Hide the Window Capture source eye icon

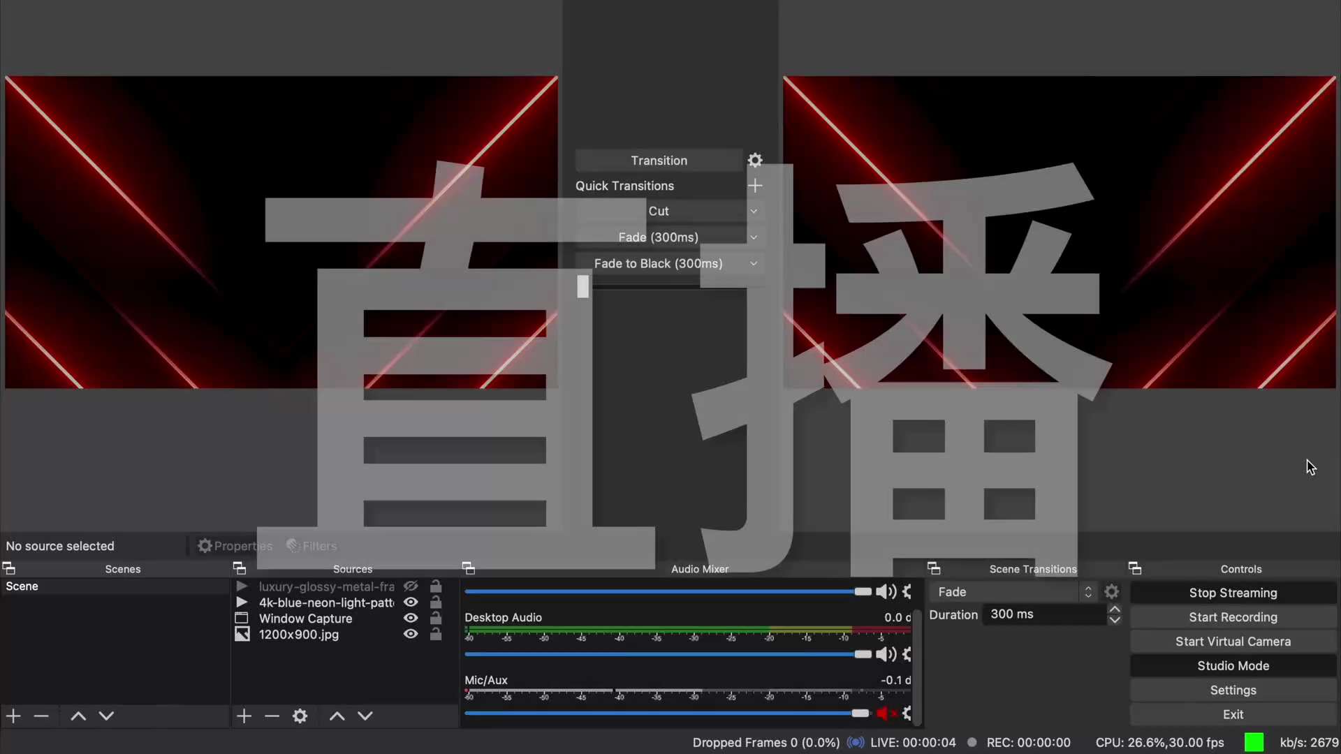click(410, 618)
